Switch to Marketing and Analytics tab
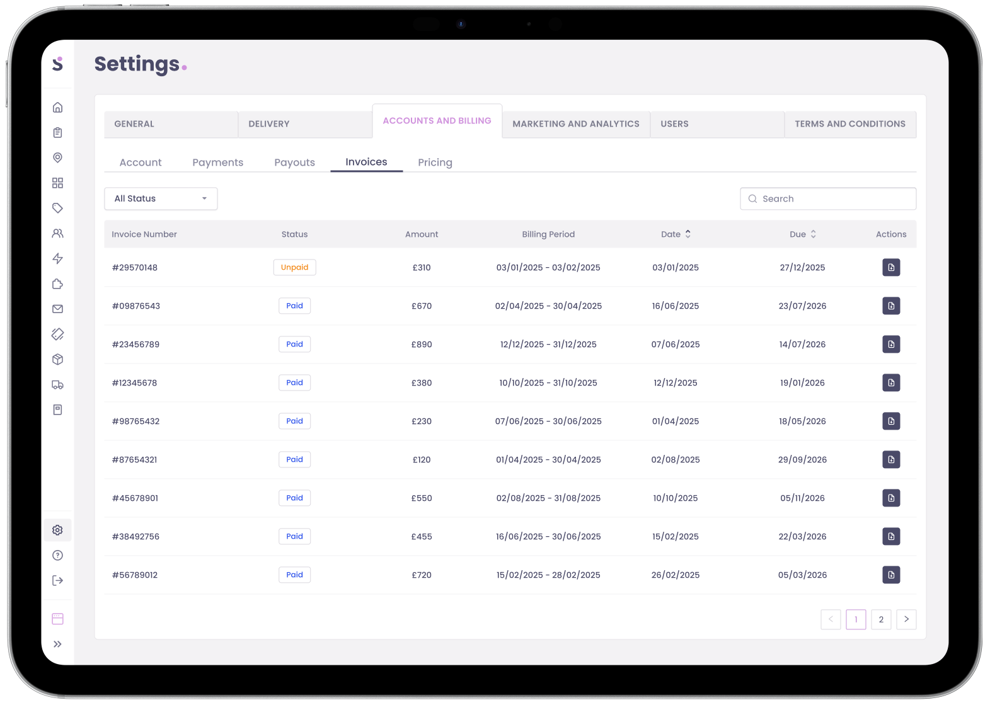 (576, 124)
